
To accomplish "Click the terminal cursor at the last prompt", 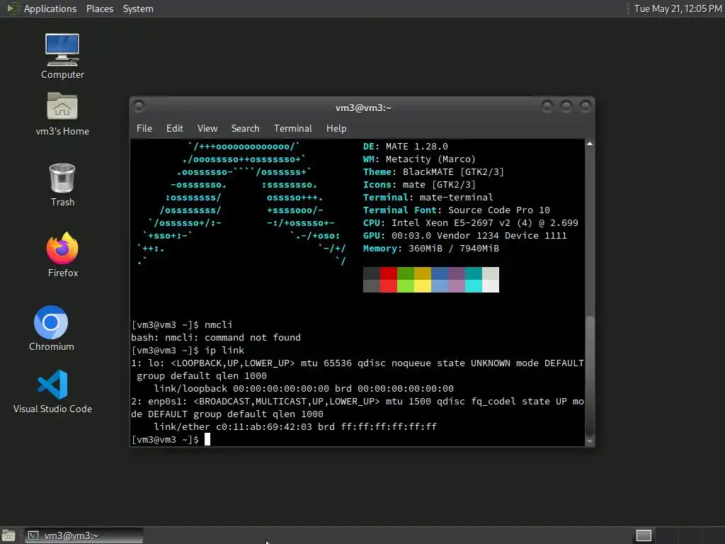I will (x=207, y=439).
